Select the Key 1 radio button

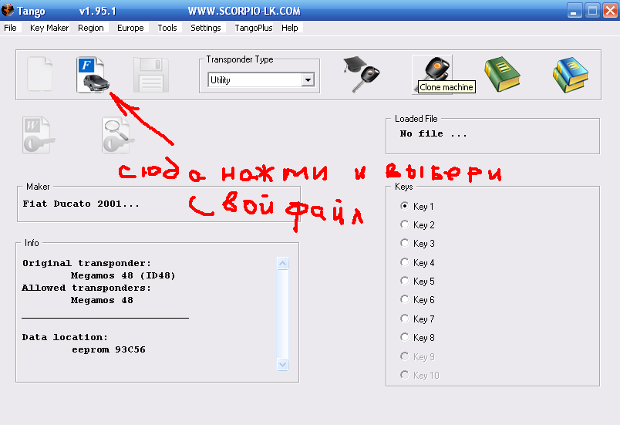pos(404,206)
